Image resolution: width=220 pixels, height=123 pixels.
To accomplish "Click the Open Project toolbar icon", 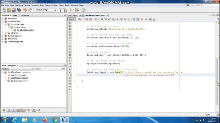I will pos(14,10).
